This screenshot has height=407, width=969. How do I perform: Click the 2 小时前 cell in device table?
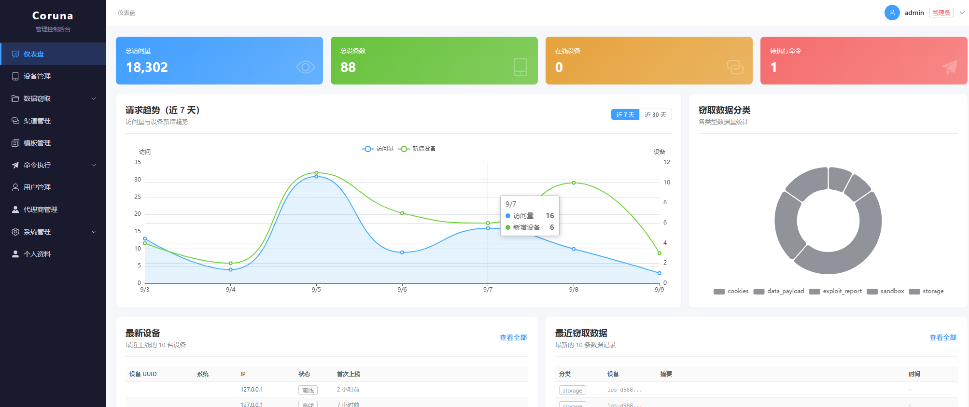[348, 390]
